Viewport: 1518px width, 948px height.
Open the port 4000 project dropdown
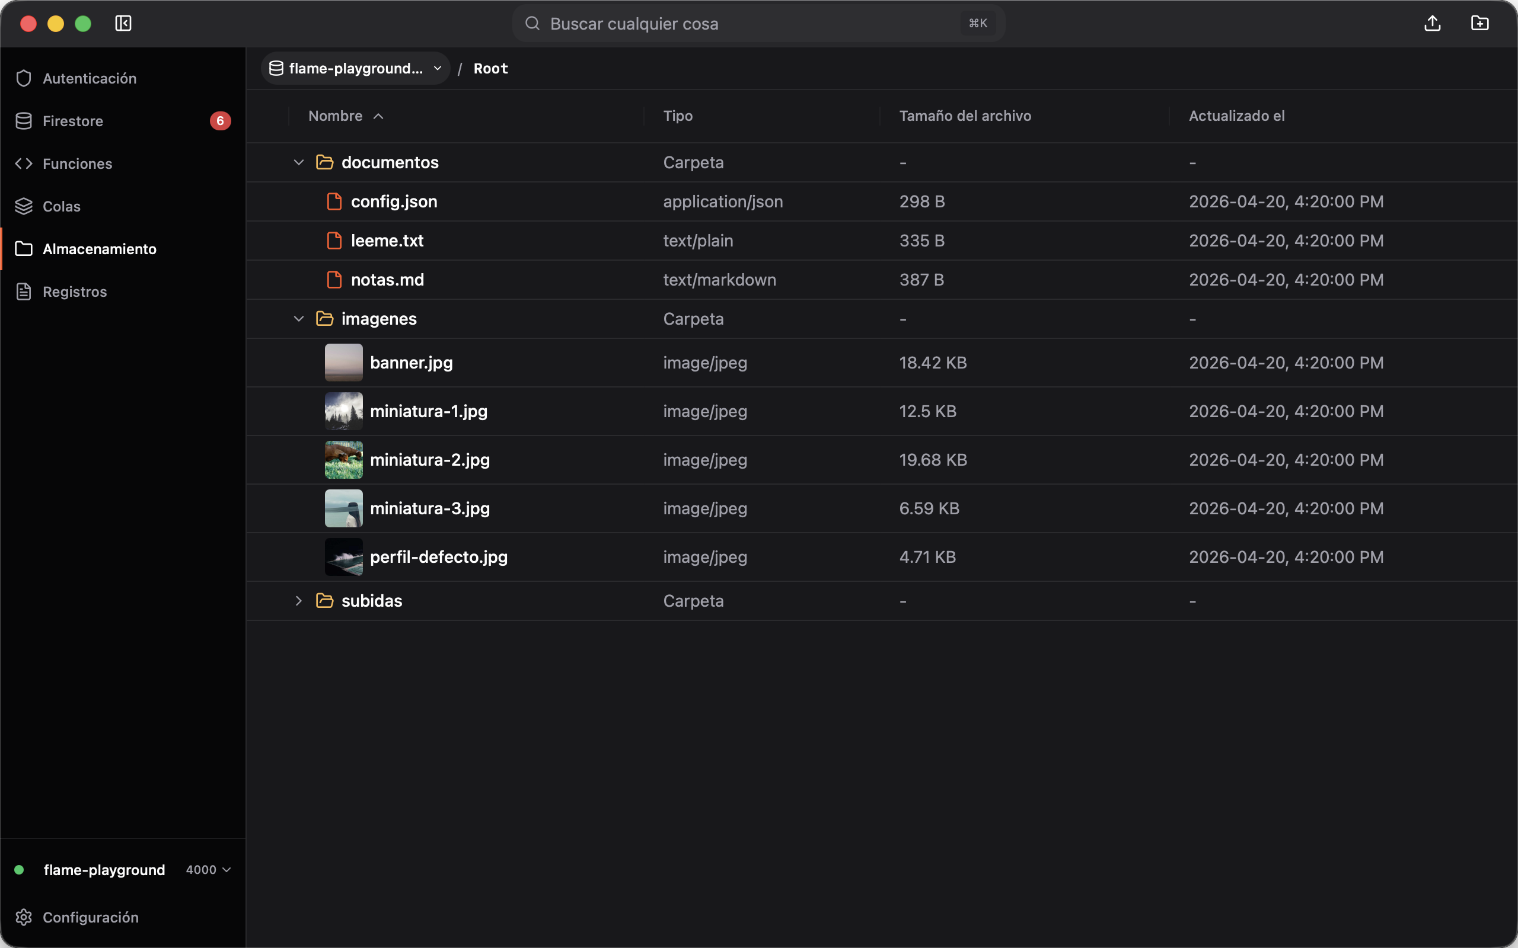[209, 870]
